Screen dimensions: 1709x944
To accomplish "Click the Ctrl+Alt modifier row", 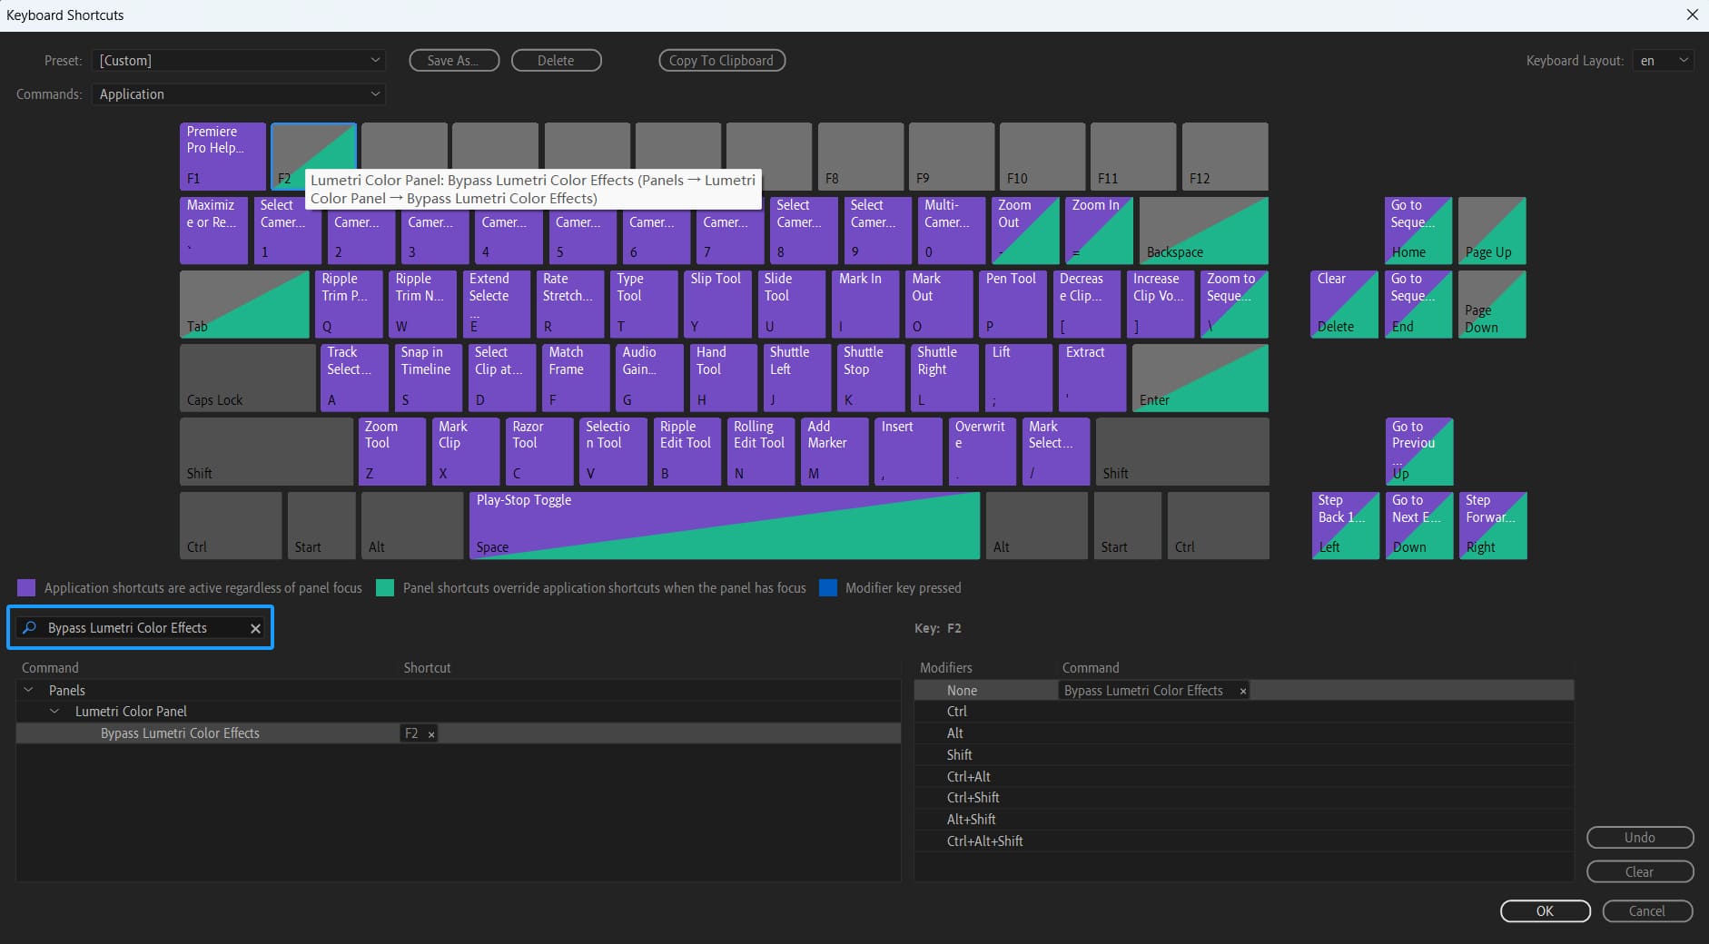I will click(1244, 777).
